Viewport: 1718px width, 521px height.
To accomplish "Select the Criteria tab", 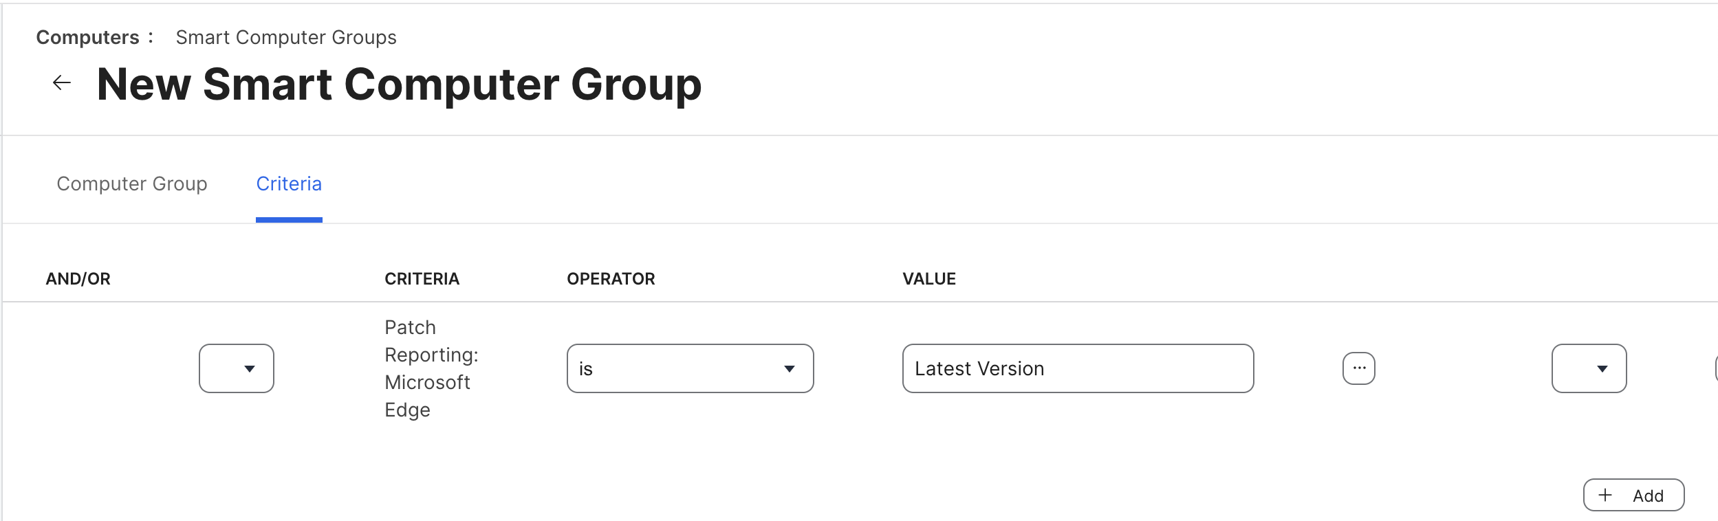I will click(x=289, y=184).
